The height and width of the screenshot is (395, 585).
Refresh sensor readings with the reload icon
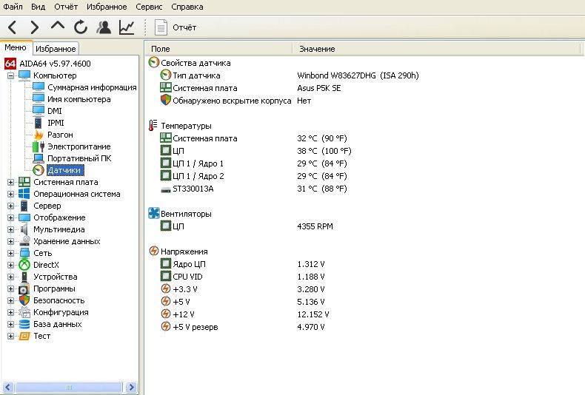click(80, 27)
